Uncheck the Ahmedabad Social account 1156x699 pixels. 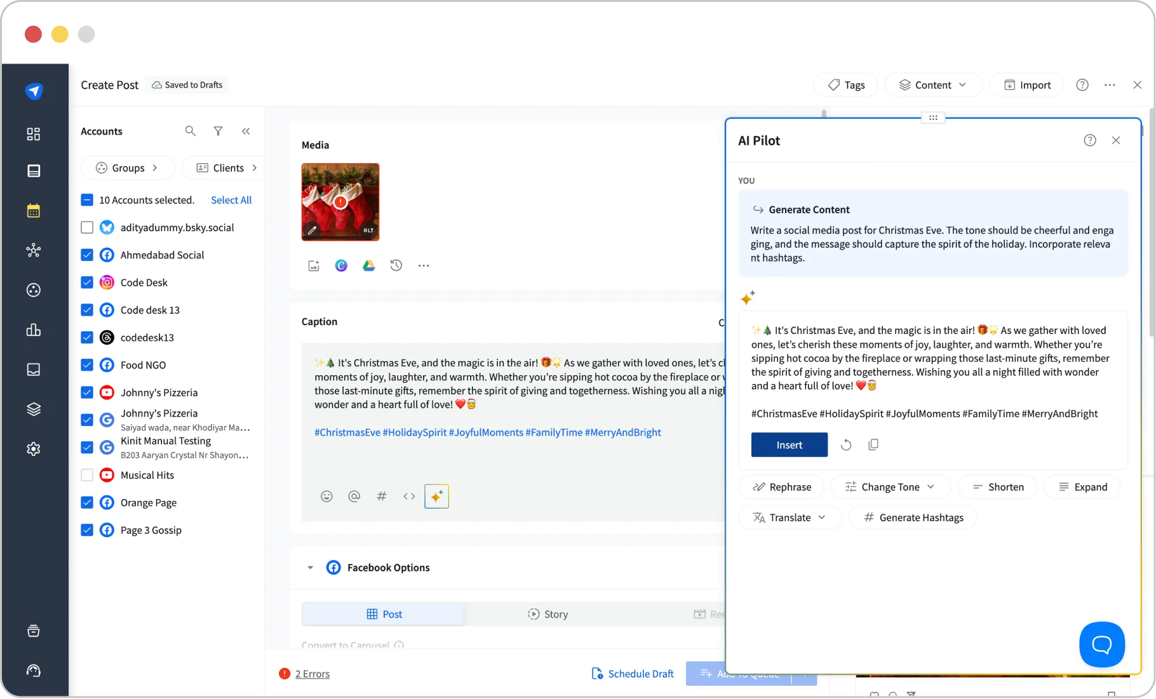tap(87, 255)
